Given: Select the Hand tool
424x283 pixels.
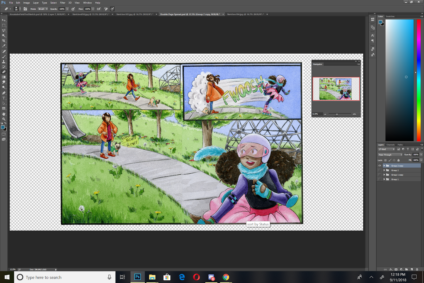Looking at the screenshot, I should click(x=4, y=114).
